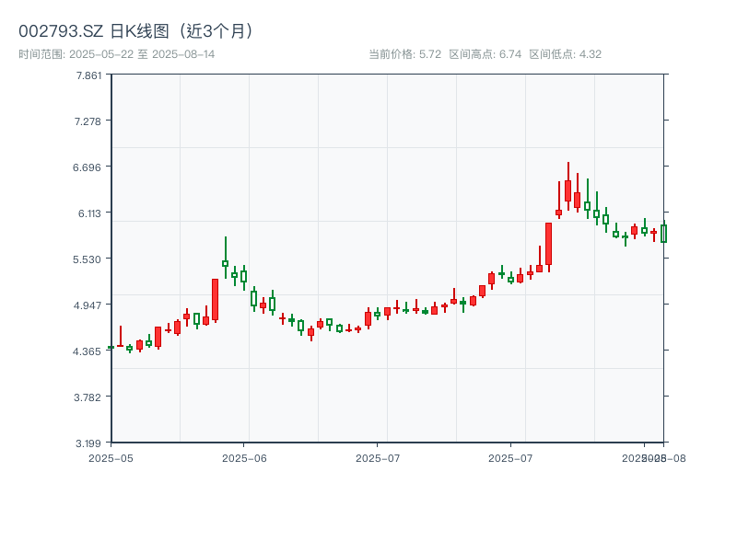Click the 2025-05 x-axis date label
The height and width of the screenshot is (552, 737).
coord(111,457)
